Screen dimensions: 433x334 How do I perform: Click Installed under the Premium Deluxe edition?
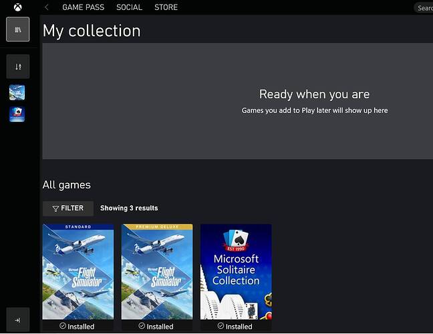(x=156, y=327)
